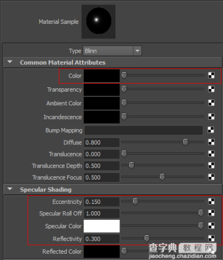Click the Color slider handle

pos(124,75)
